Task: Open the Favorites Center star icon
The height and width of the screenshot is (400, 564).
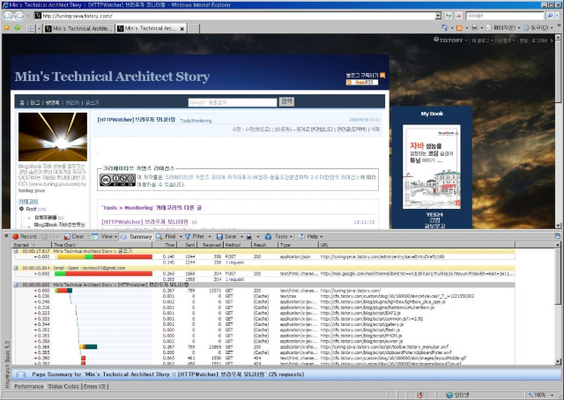Action: pyautogui.click(x=7, y=27)
